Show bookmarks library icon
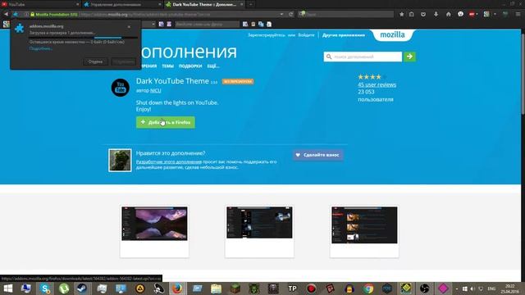Viewport: 525px width, 295px height. coord(412,14)
